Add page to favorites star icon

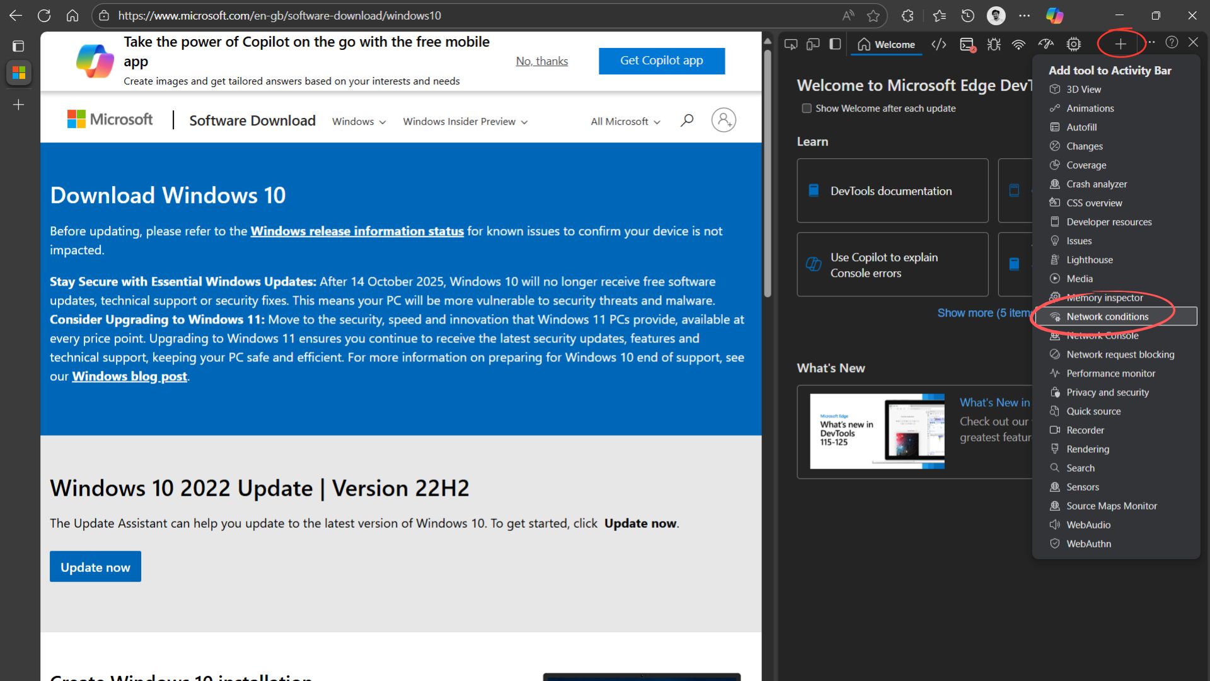tap(873, 16)
